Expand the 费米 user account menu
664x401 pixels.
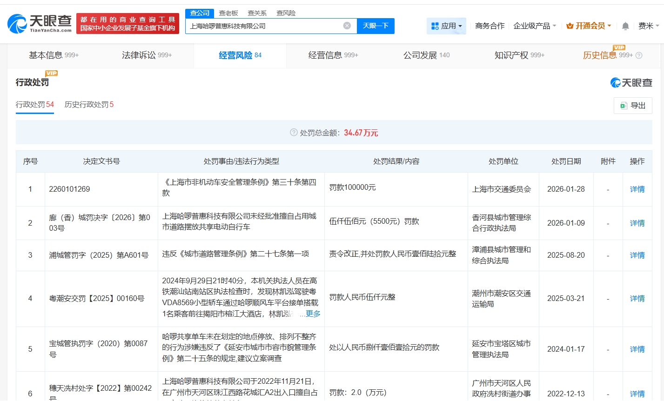(648, 26)
